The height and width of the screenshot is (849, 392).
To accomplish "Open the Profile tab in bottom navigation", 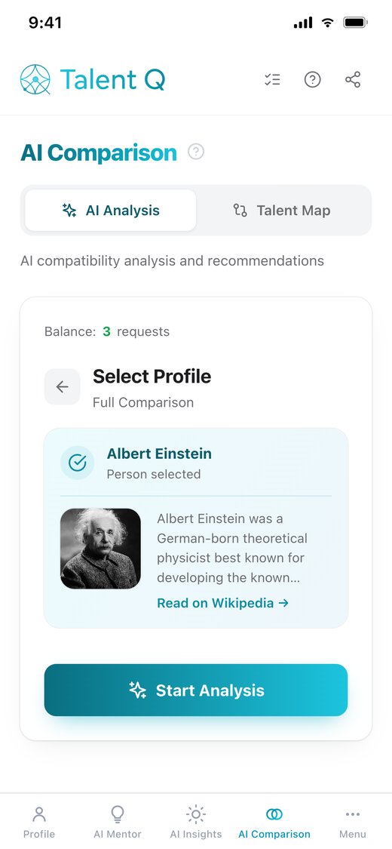I will [x=39, y=822].
